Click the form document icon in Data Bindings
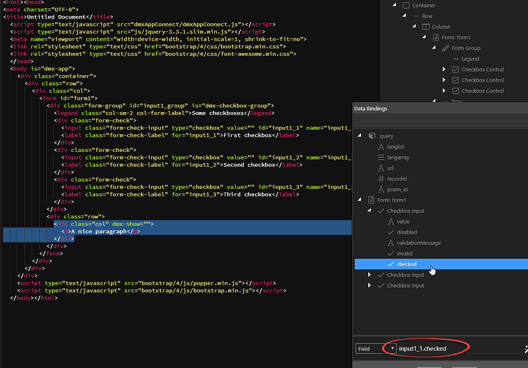Screen dimensions: 528x368 [x=371, y=200]
